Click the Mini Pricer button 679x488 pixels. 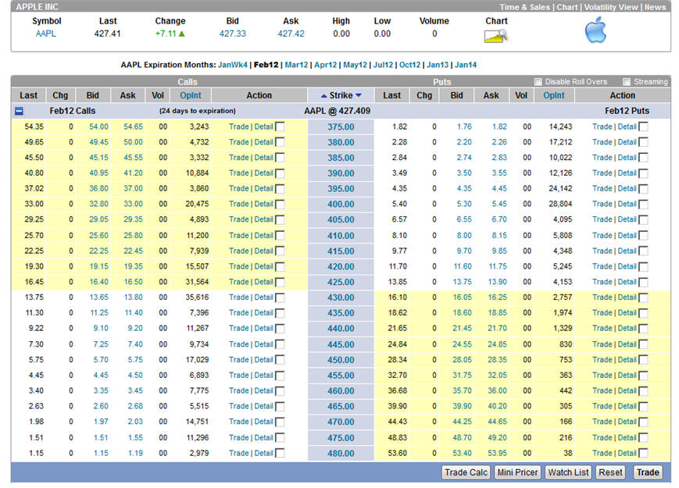click(x=517, y=472)
